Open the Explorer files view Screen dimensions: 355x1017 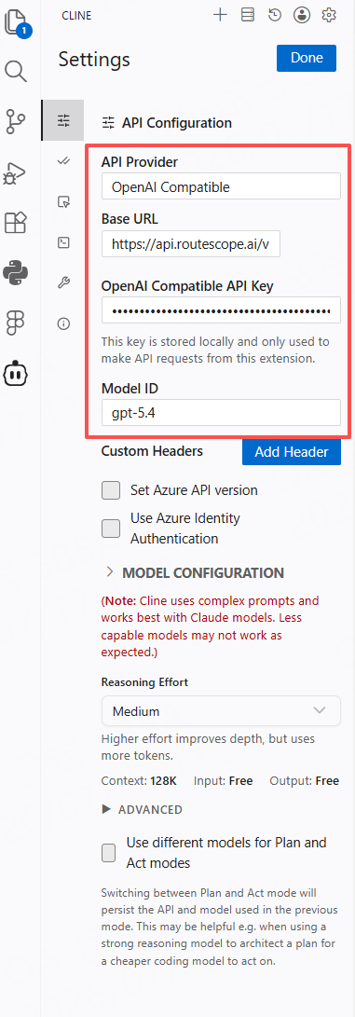(16, 22)
